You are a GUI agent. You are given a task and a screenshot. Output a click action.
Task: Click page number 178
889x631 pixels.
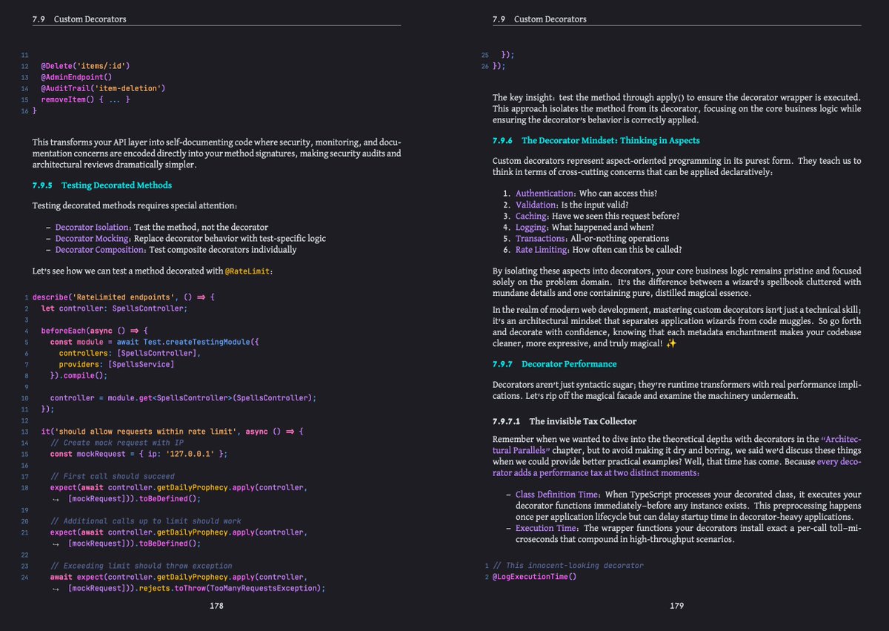[216, 606]
